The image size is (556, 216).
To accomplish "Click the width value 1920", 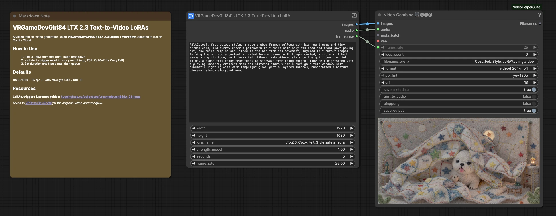I will [x=341, y=128].
